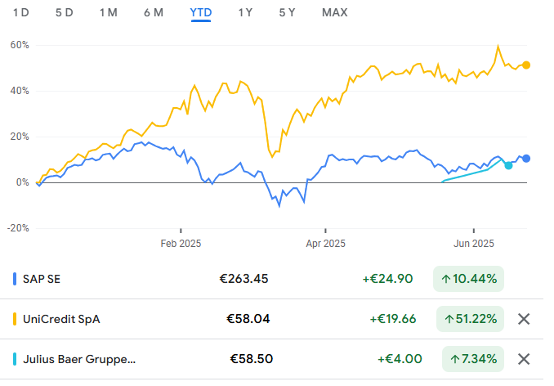Select the 1D time range tab

(x=21, y=13)
